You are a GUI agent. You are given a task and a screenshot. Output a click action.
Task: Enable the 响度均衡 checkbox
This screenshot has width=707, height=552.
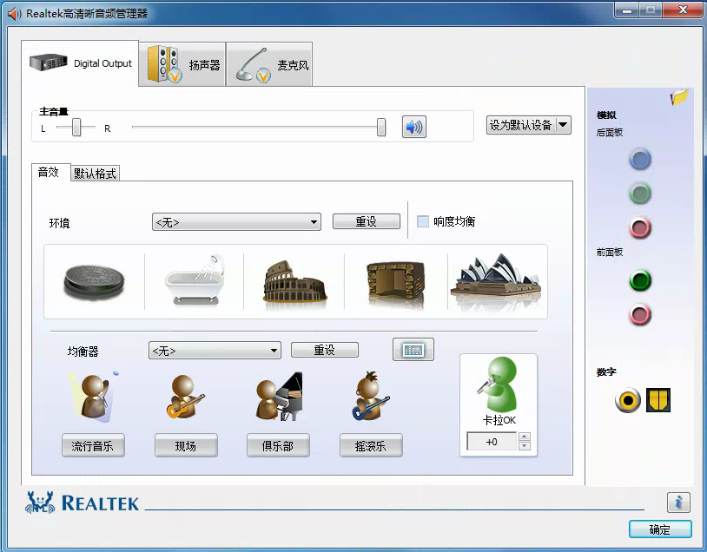423,221
